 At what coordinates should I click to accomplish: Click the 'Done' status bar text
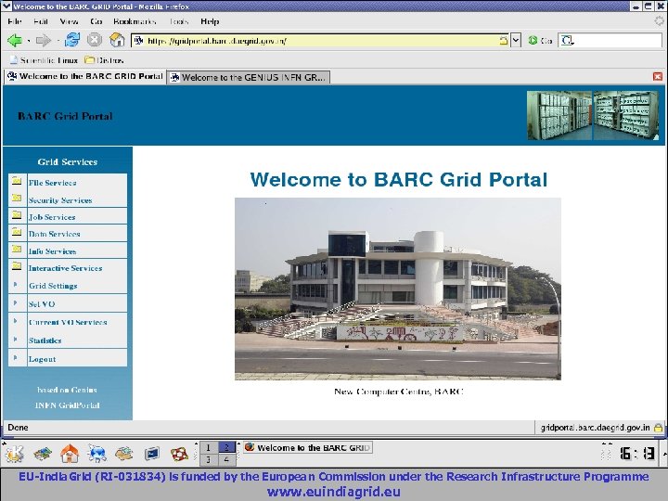click(x=18, y=428)
